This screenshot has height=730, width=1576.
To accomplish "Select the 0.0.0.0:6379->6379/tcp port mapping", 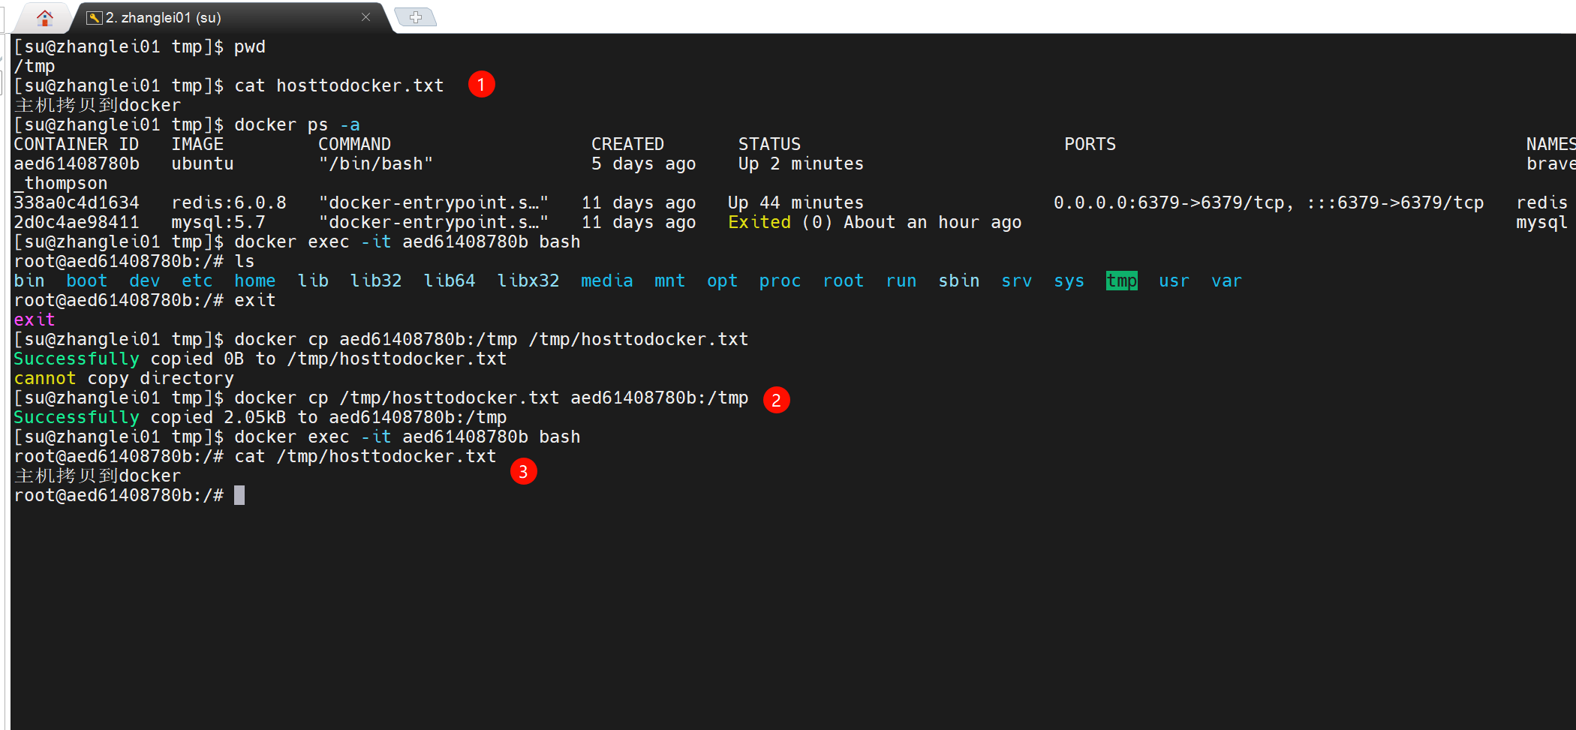I will tap(1171, 202).
